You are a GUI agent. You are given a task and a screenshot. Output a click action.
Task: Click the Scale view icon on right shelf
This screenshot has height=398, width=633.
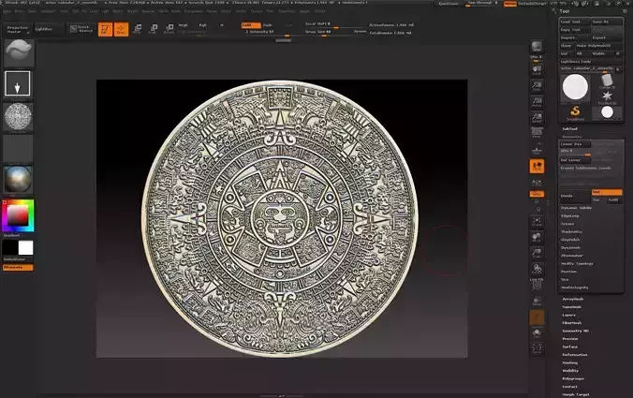(537, 253)
